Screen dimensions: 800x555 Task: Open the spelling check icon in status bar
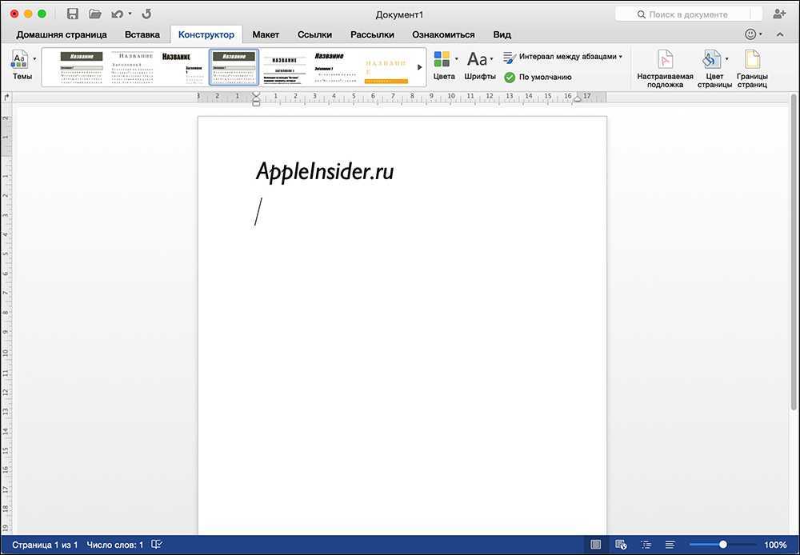pos(157,545)
